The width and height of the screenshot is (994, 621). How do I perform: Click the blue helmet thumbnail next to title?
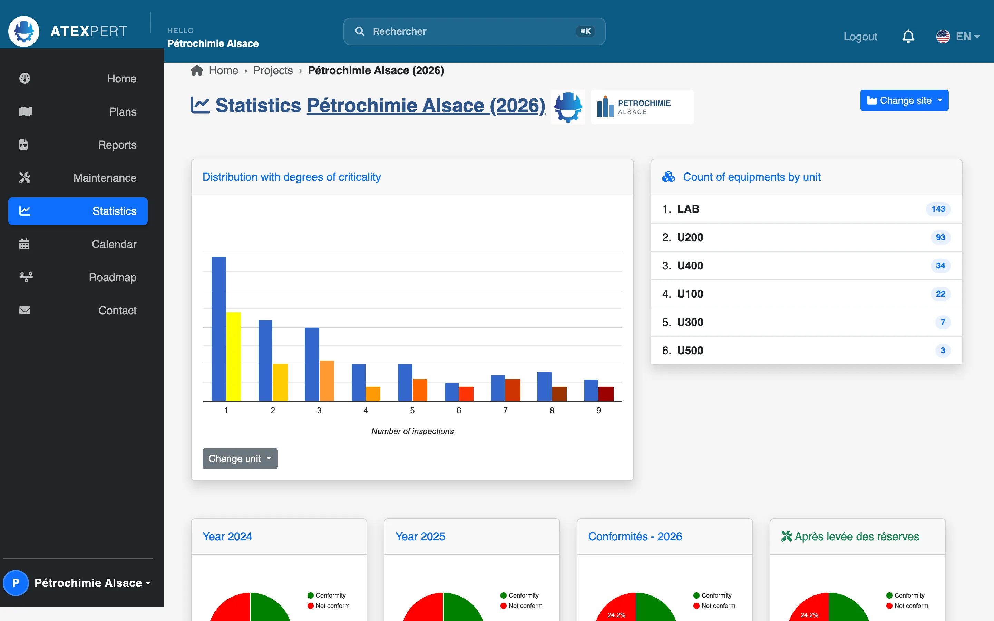coord(568,107)
